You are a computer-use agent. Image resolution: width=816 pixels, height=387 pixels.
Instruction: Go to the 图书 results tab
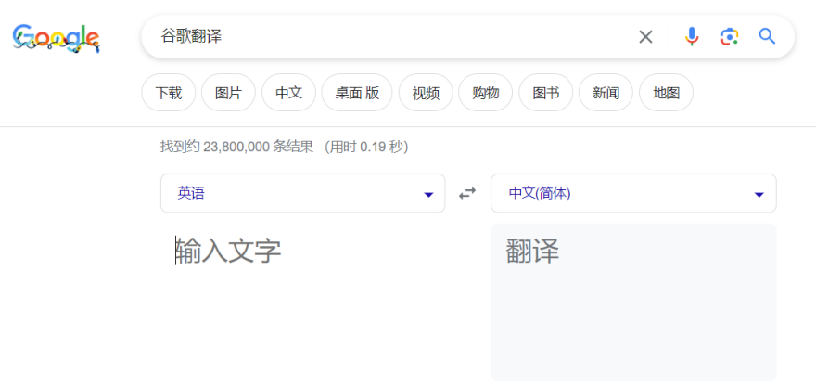pyautogui.click(x=545, y=93)
